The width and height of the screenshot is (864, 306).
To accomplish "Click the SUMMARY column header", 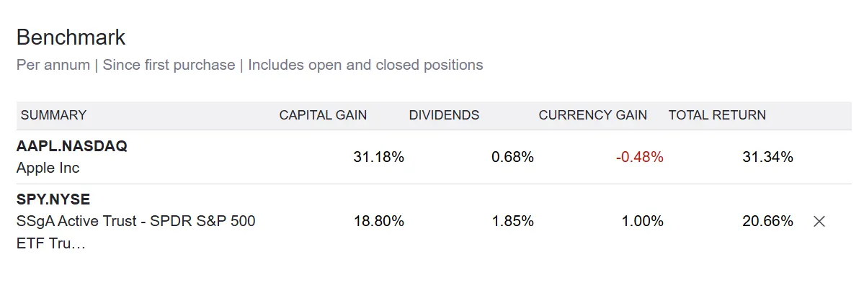I will click(x=53, y=115).
